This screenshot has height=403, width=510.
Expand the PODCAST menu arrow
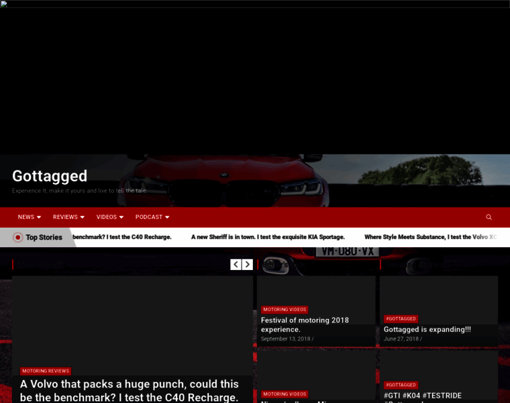167,217
